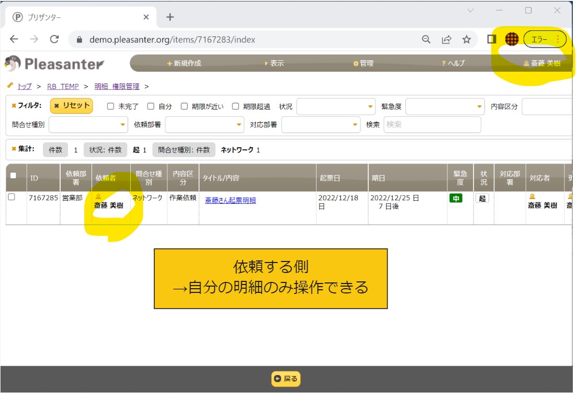Tick the 期限超過 checkbox
The height and width of the screenshot is (393, 576).
[235, 106]
